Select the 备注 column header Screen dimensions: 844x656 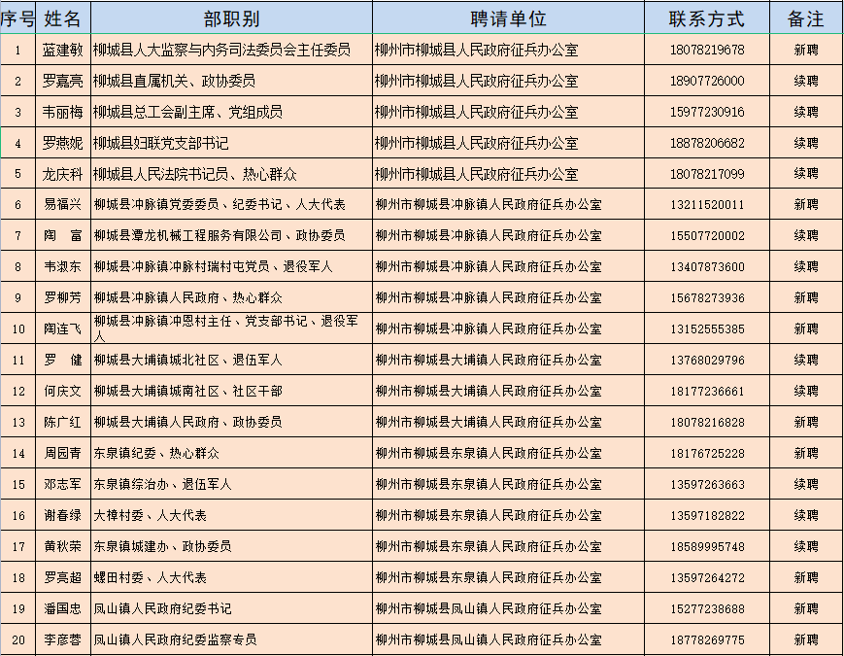806,18
